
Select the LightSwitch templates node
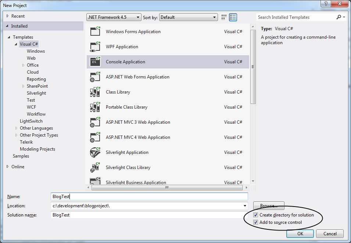click(31, 121)
